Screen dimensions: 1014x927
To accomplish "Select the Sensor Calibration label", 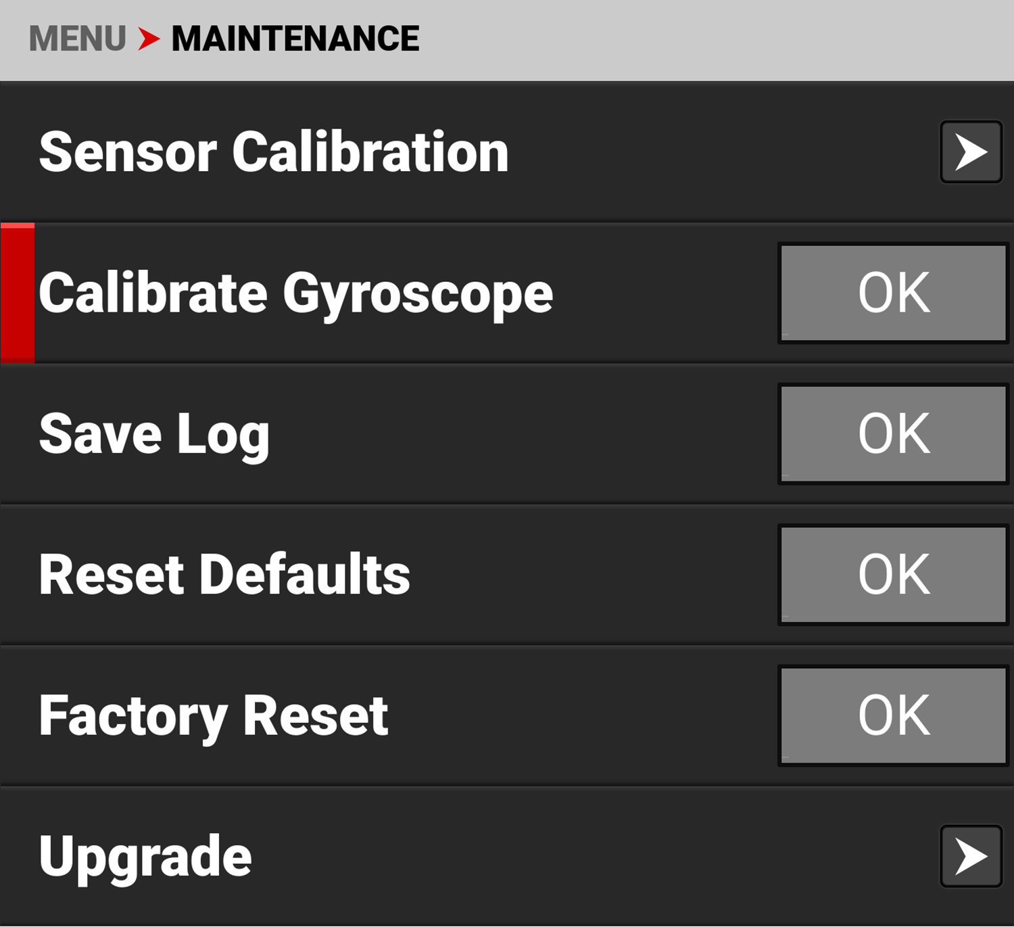I will 274,152.
